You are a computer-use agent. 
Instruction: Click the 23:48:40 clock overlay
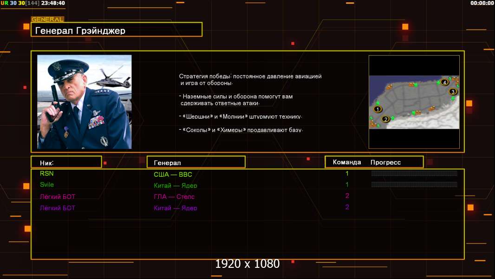click(x=53, y=3)
